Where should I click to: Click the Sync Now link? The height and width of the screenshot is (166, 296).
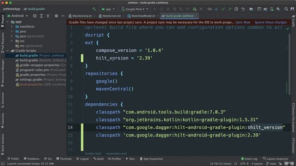click(243, 23)
